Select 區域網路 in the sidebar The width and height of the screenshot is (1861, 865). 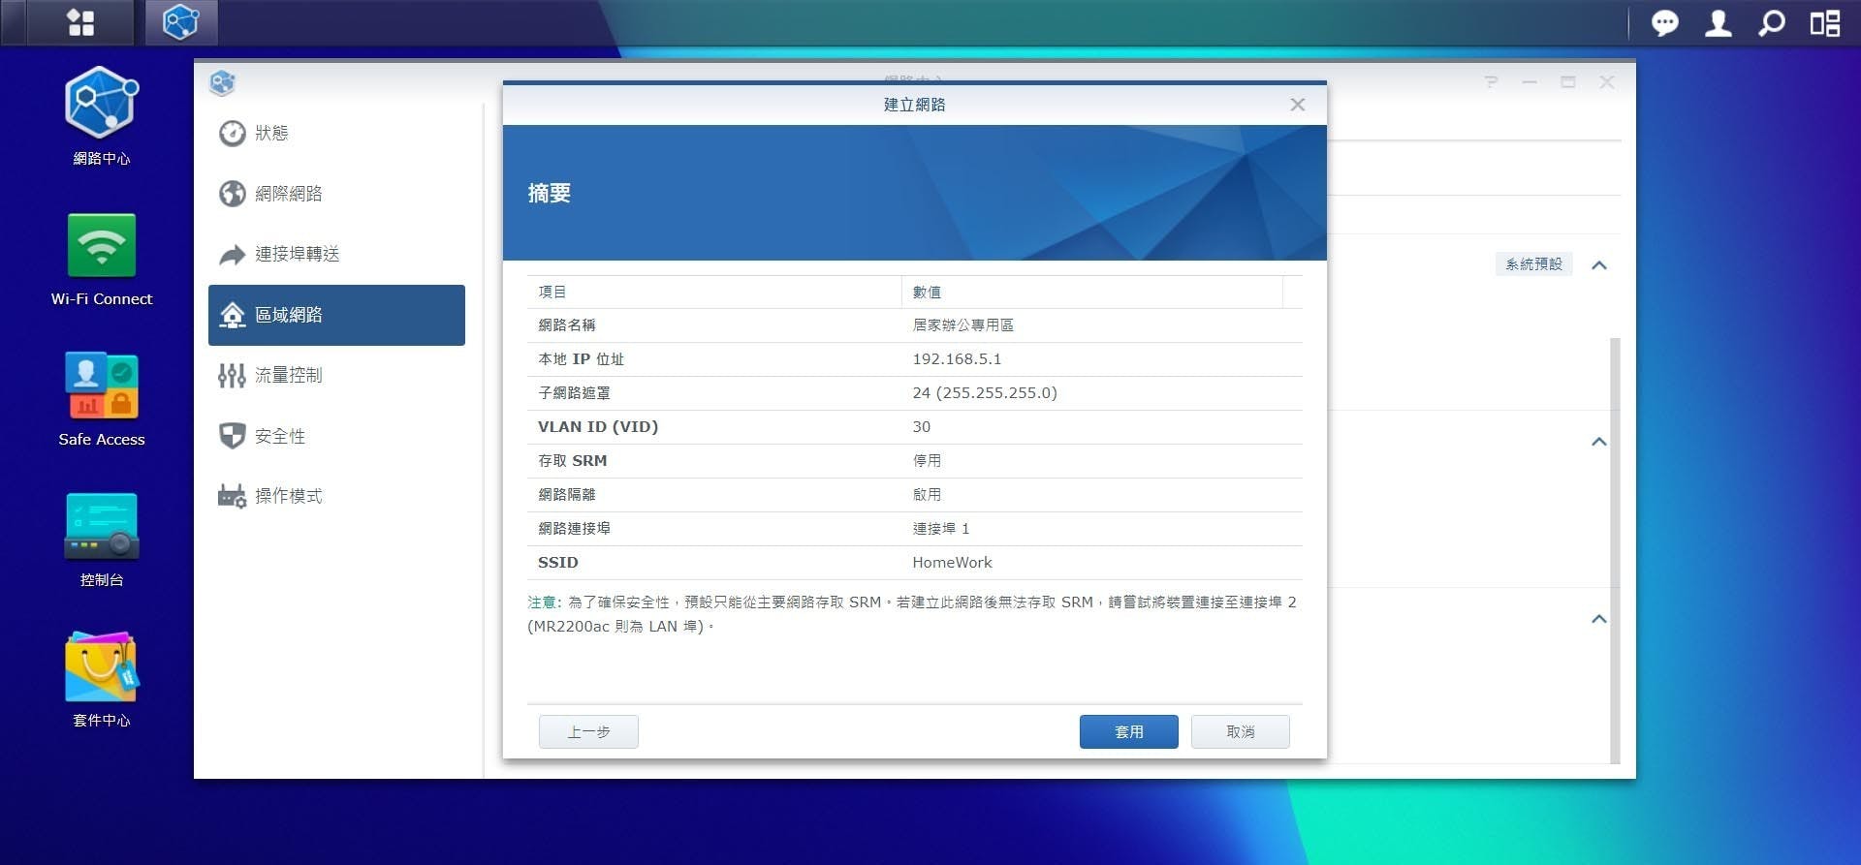pyautogui.click(x=336, y=315)
